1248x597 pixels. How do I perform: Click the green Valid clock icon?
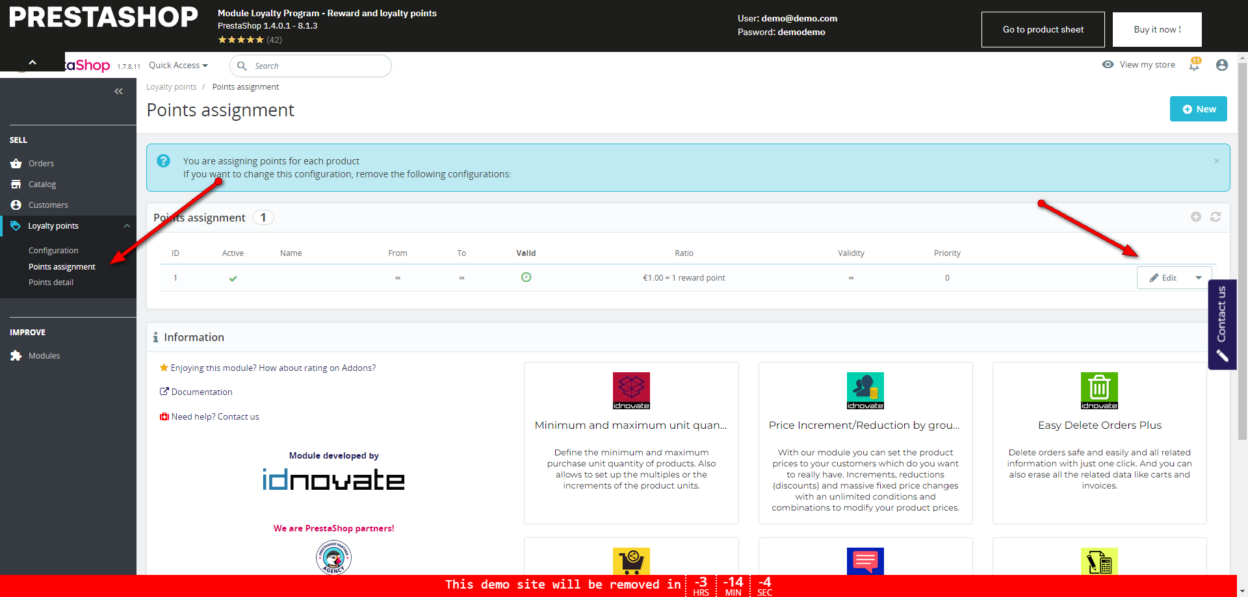[526, 277]
